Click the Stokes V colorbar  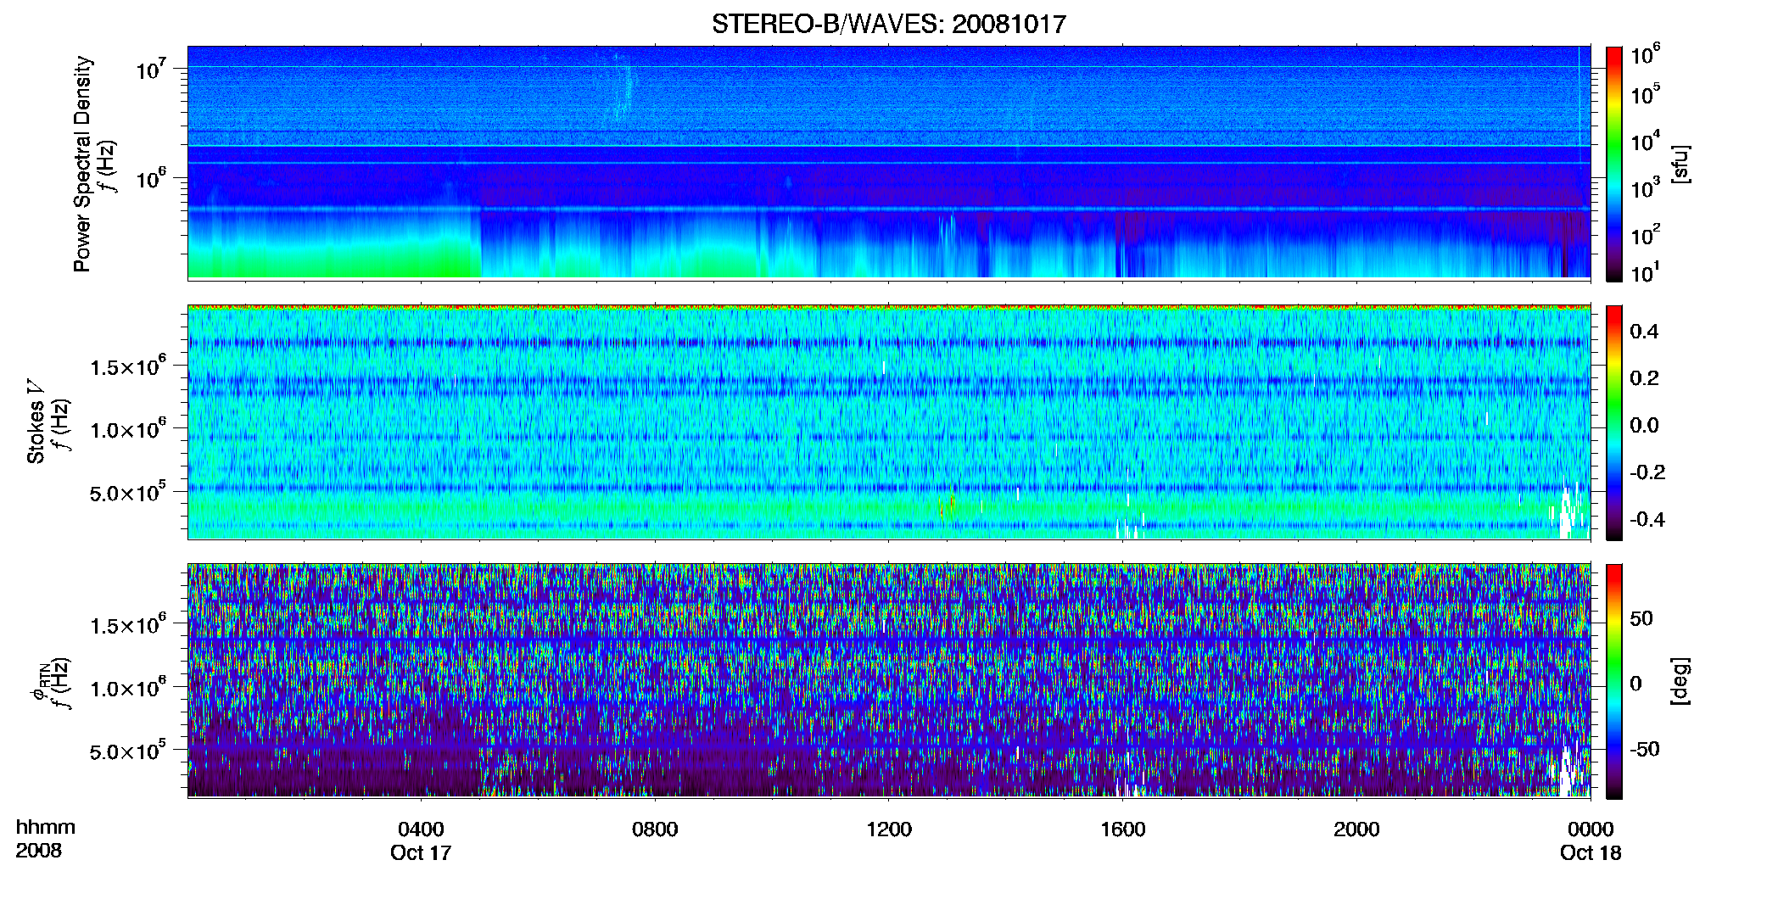click(1614, 422)
